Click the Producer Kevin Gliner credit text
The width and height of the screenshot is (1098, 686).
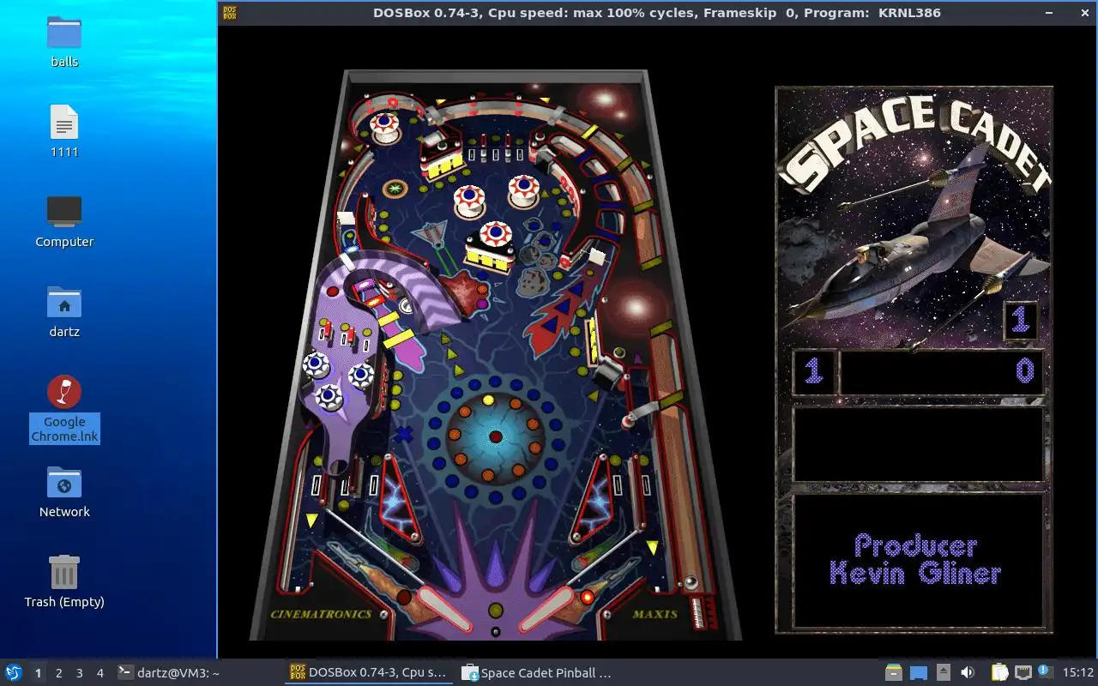[x=914, y=559]
